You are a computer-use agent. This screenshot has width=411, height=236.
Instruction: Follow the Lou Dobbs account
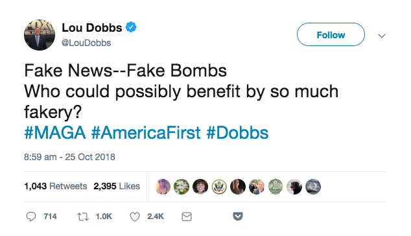331,34
